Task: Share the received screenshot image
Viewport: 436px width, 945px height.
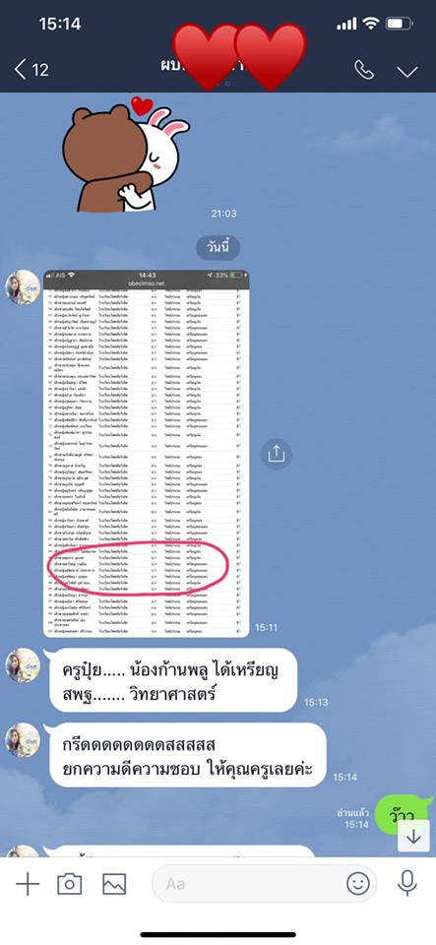Action: click(276, 453)
